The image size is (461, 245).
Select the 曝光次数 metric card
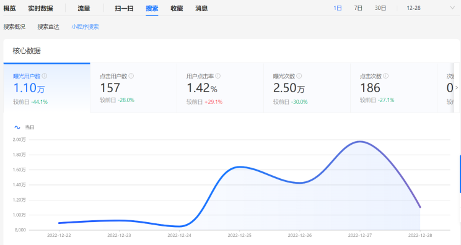[307, 88]
